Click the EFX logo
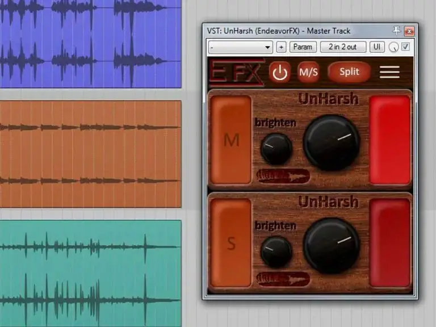Image resolution: width=436 pixels, height=327 pixels. click(x=236, y=72)
